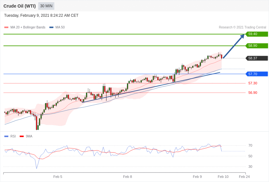Click the 30 MIN timeframe badge

[46, 6]
